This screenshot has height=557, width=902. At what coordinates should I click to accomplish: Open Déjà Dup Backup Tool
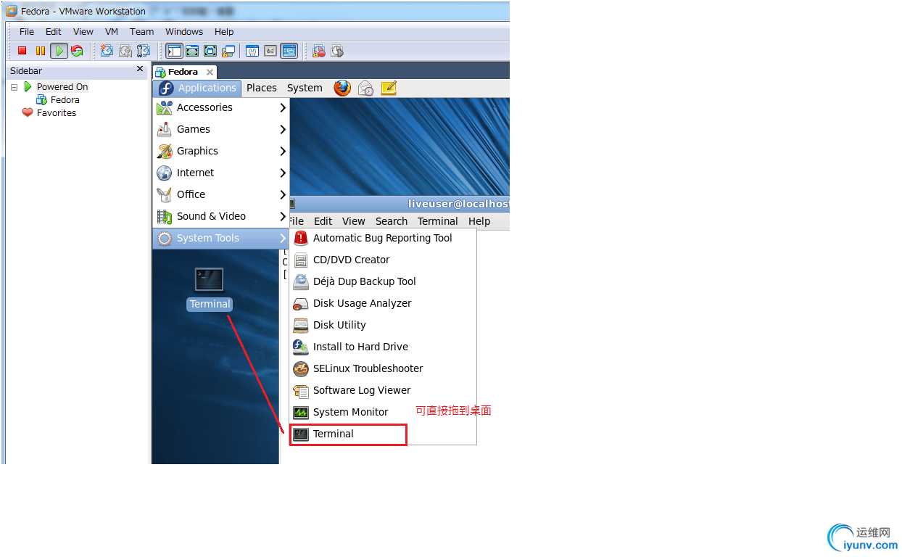point(383,281)
